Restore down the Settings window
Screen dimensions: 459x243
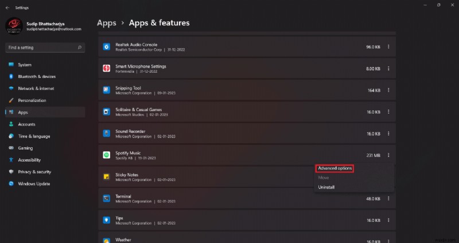(438, 5)
